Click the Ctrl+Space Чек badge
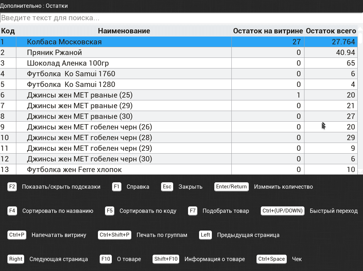The width and height of the screenshot is (363, 271). 271,259
